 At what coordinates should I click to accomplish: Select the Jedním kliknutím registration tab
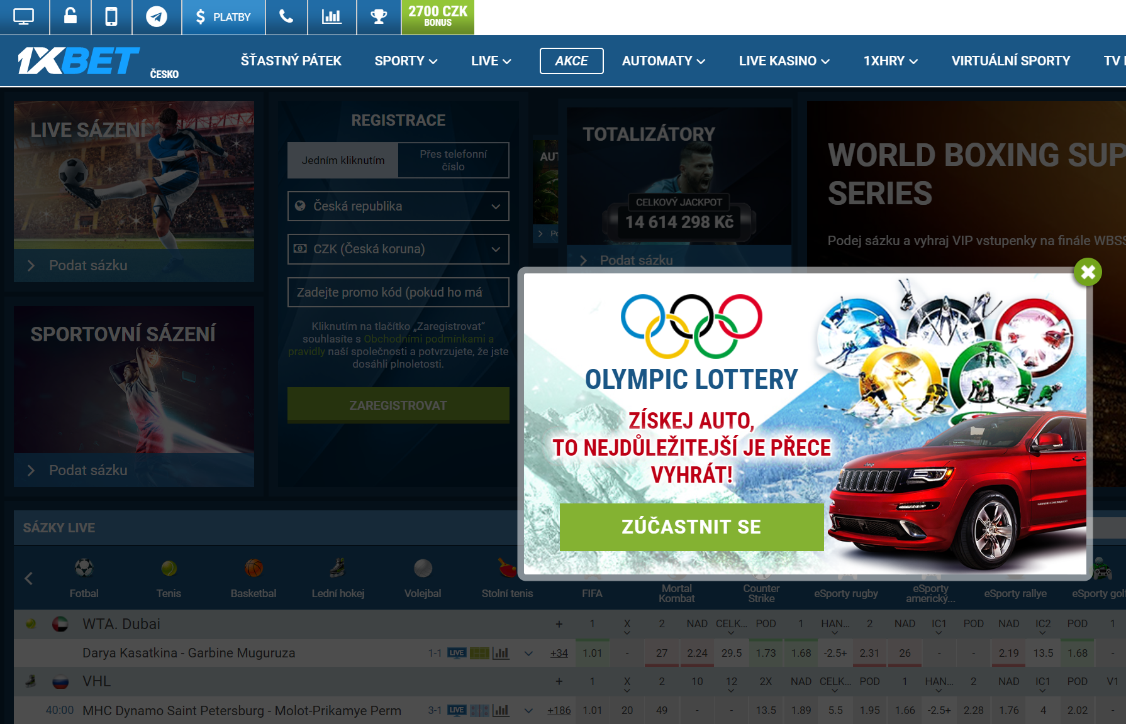point(343,160)
